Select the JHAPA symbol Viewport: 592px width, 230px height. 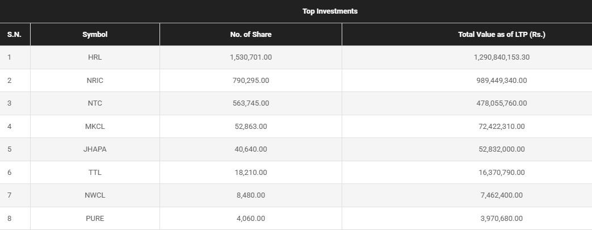[95, 149]
